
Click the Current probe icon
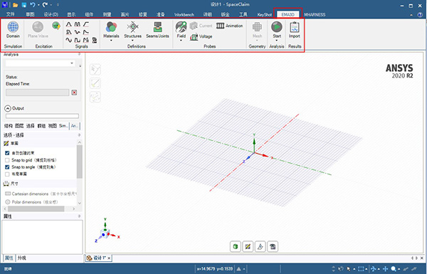(194, 26)
